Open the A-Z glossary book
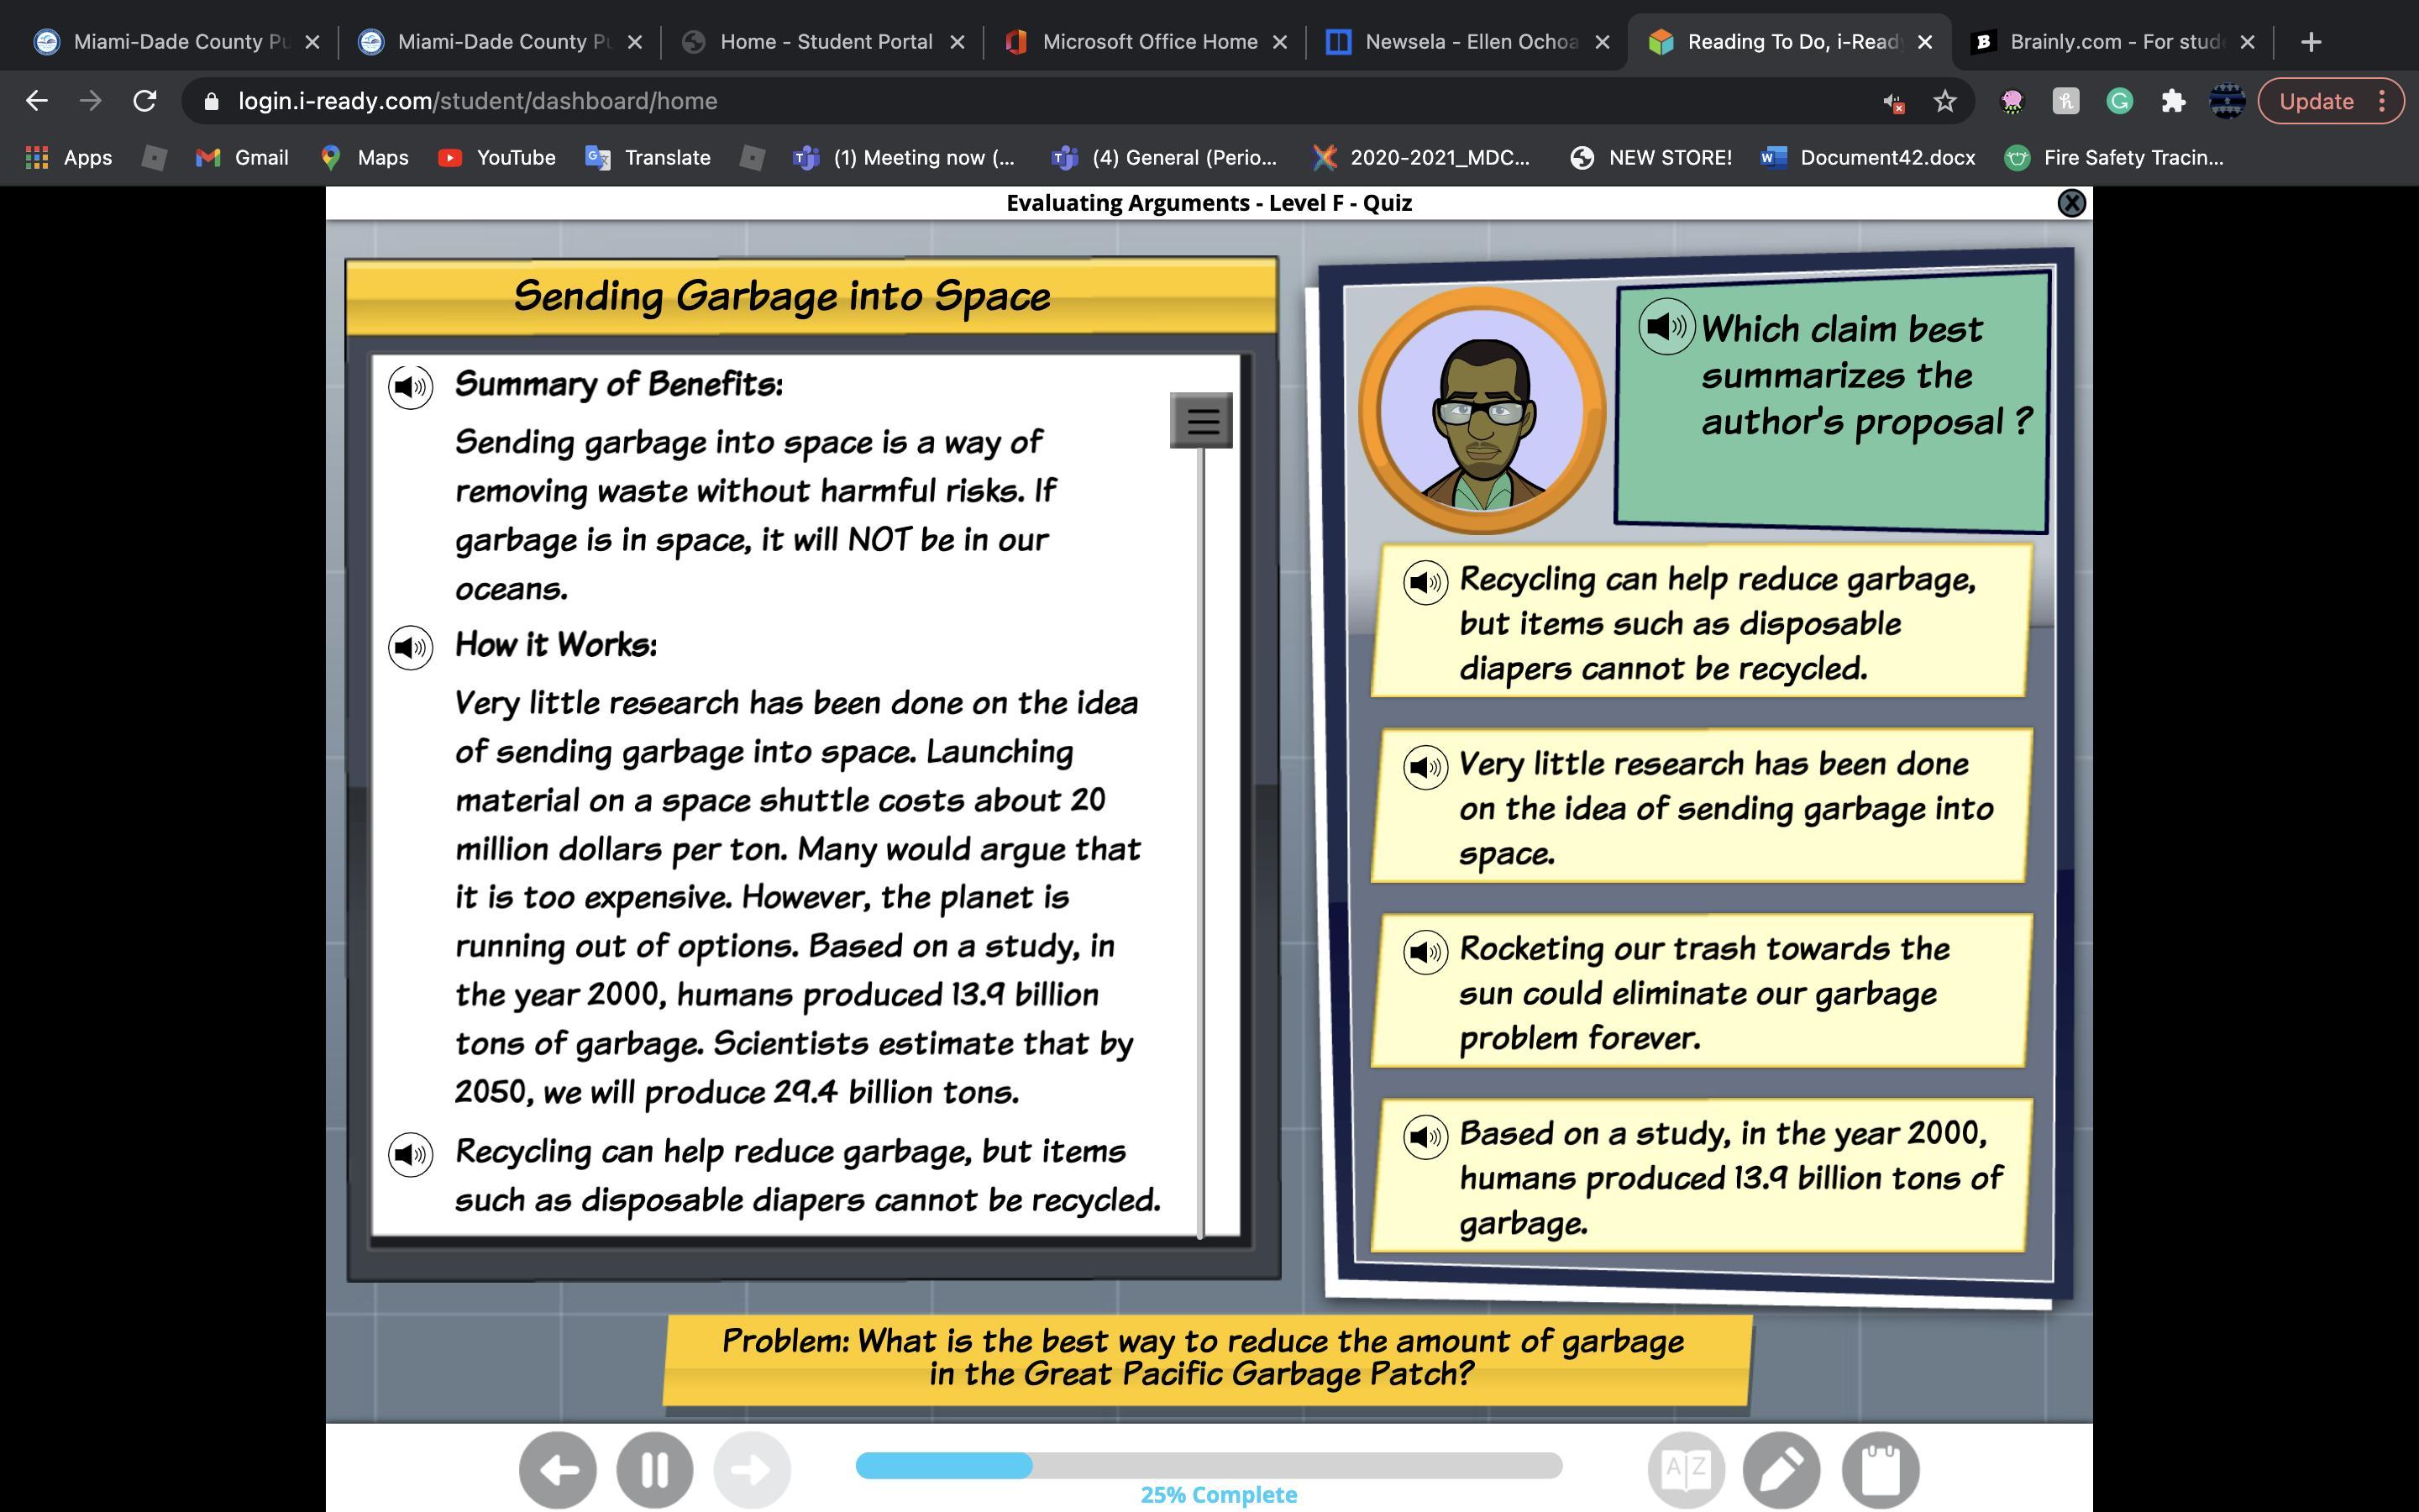 (x=1685, y=1469)
